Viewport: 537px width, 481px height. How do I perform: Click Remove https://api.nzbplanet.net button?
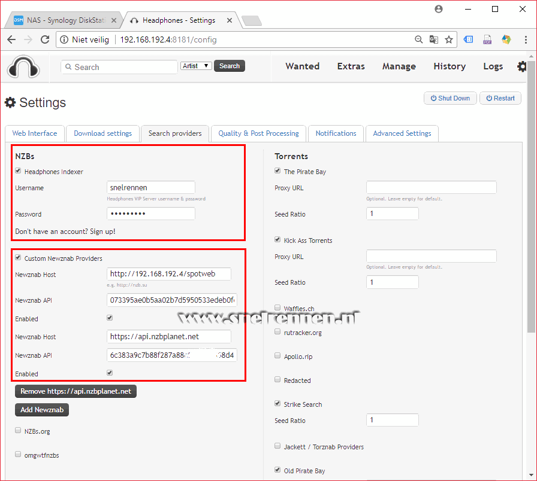coord(76,391)
